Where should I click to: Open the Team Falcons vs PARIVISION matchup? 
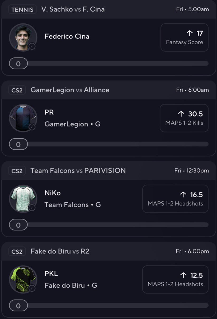pyautogui.click(x=78, y=171)
